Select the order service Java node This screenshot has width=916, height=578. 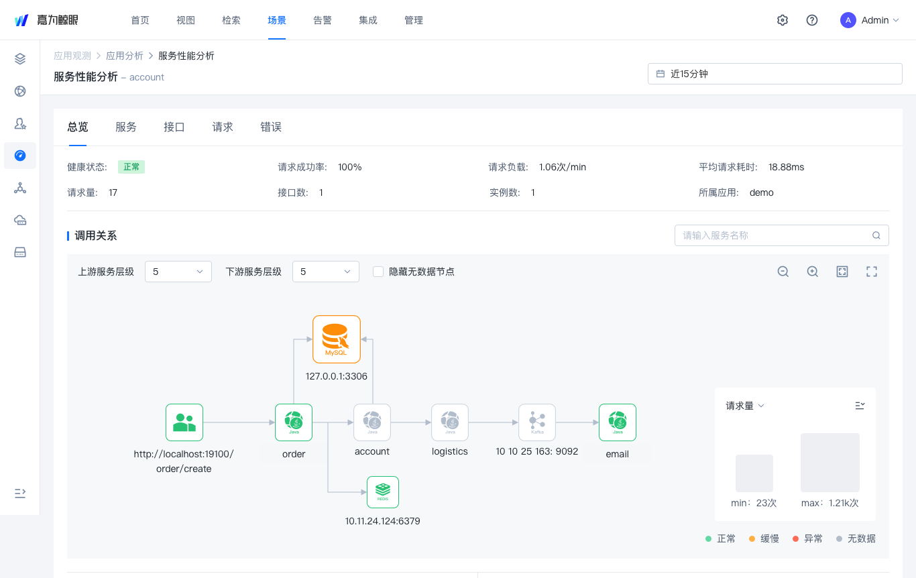(294, 422)
